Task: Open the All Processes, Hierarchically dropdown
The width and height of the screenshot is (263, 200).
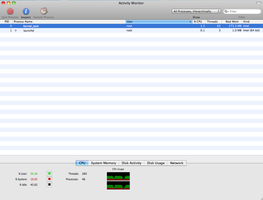Action: (x=196, y=11)
